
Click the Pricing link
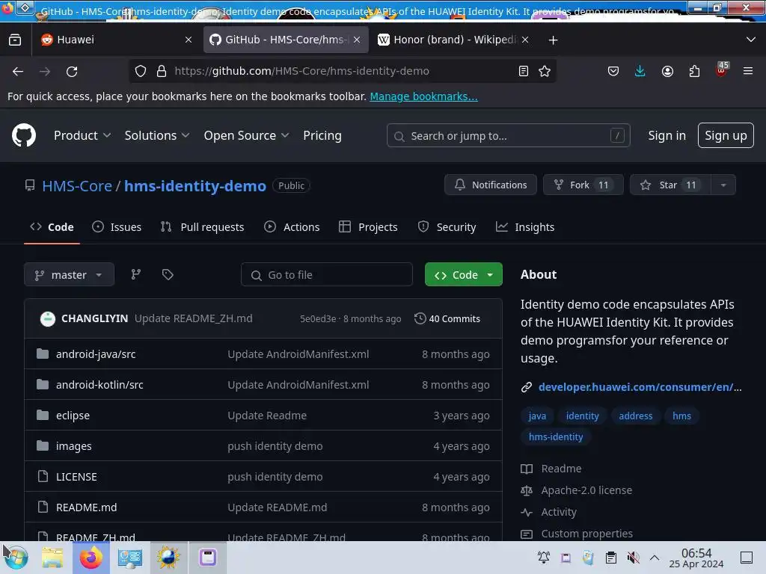pyautogui.click(x=322, y=136)
